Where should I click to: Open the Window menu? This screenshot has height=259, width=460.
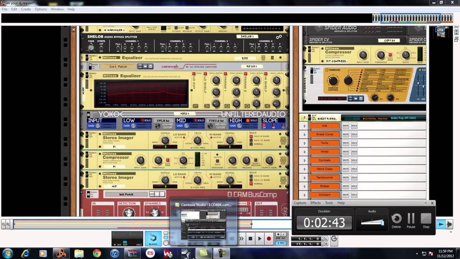57,9
